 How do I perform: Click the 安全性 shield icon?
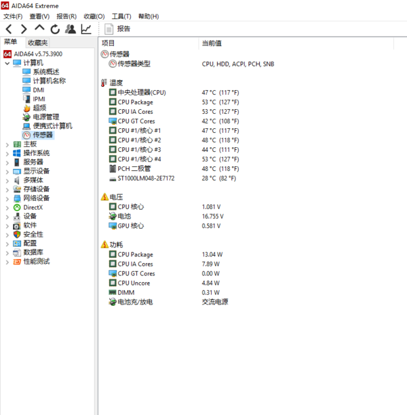pyautogui.click(x=17, y=234)
